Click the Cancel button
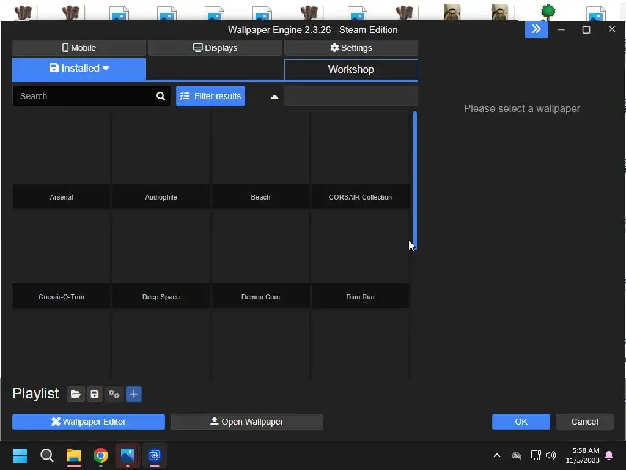Viewport: 626px width, 470px height. pyautogui.click(x=584, y=422)
